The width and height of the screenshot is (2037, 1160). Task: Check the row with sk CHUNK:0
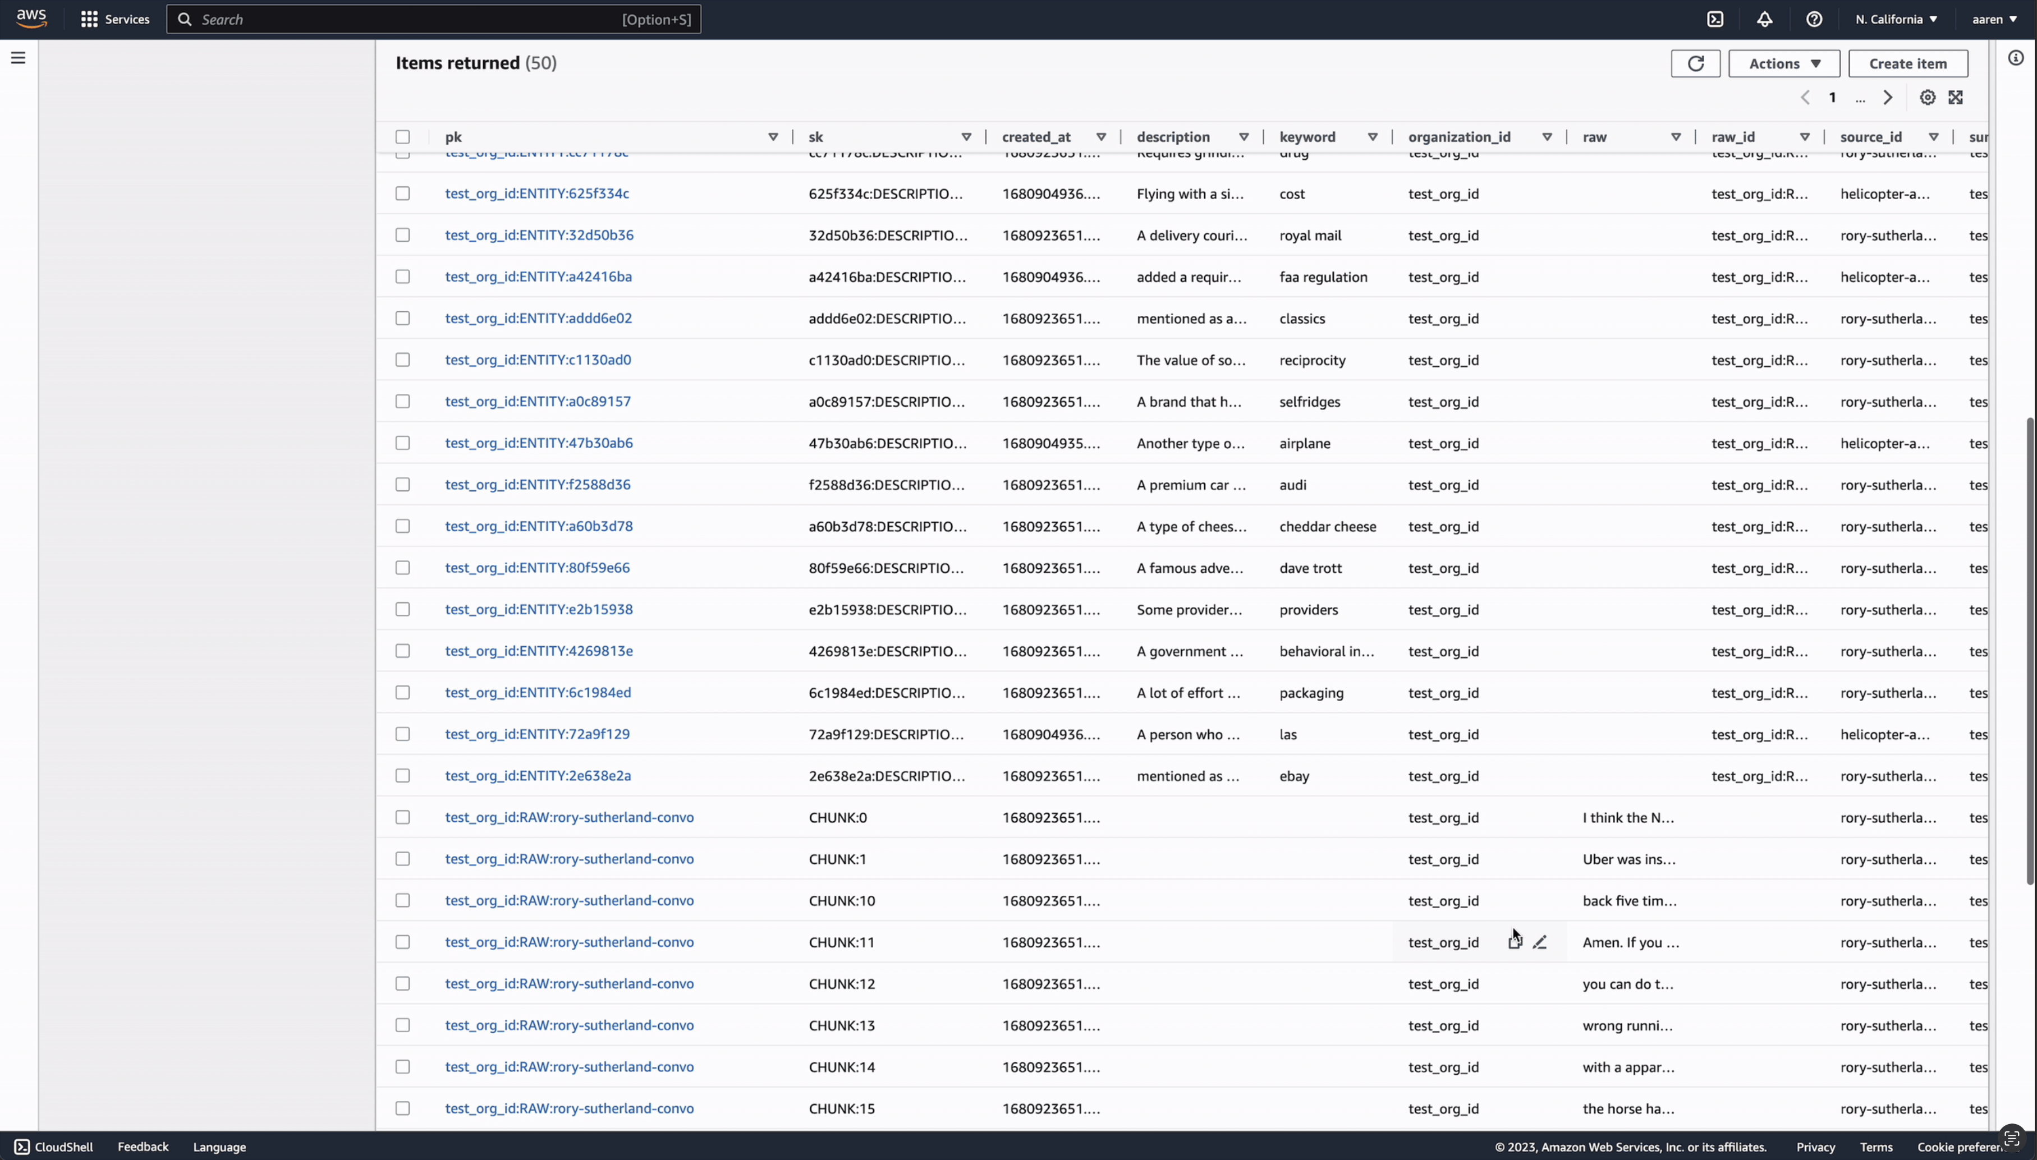[402, 817]
